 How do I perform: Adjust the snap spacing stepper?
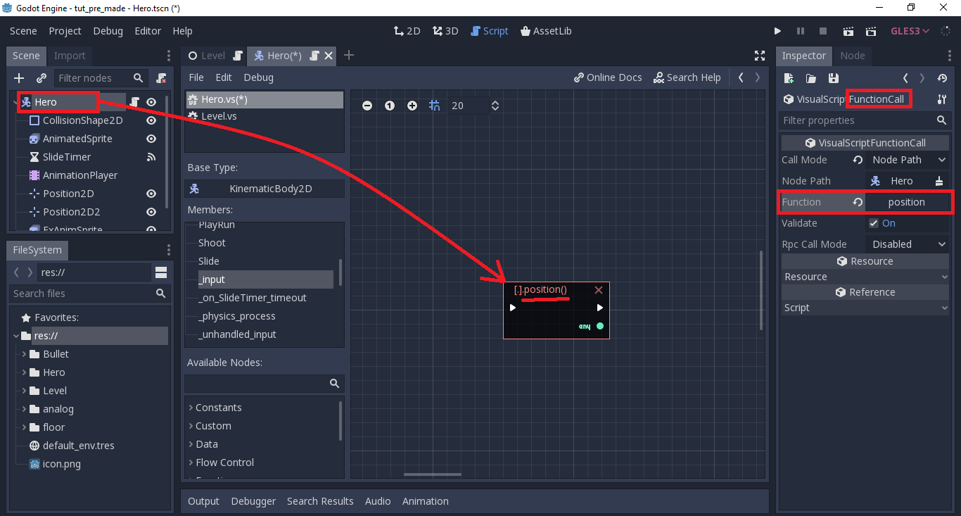coord(495,105)
